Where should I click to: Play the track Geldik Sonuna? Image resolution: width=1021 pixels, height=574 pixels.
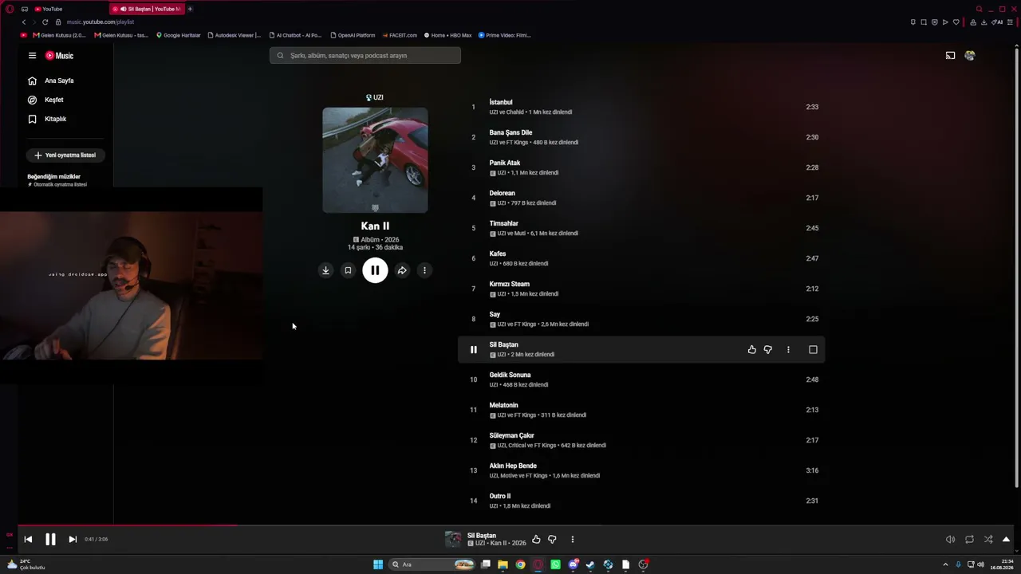510,375
